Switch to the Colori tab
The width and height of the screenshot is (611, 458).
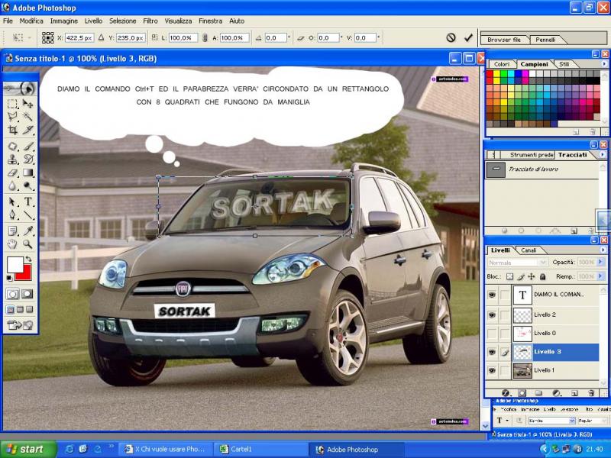502,64
